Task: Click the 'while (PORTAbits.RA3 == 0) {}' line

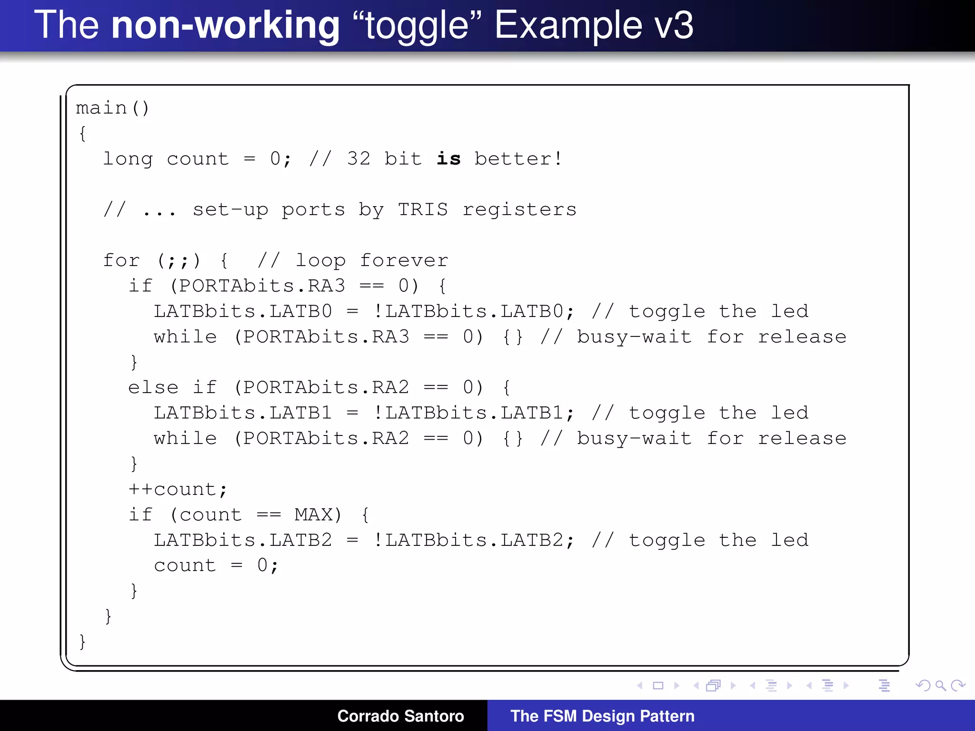Action: pos(338,336)
